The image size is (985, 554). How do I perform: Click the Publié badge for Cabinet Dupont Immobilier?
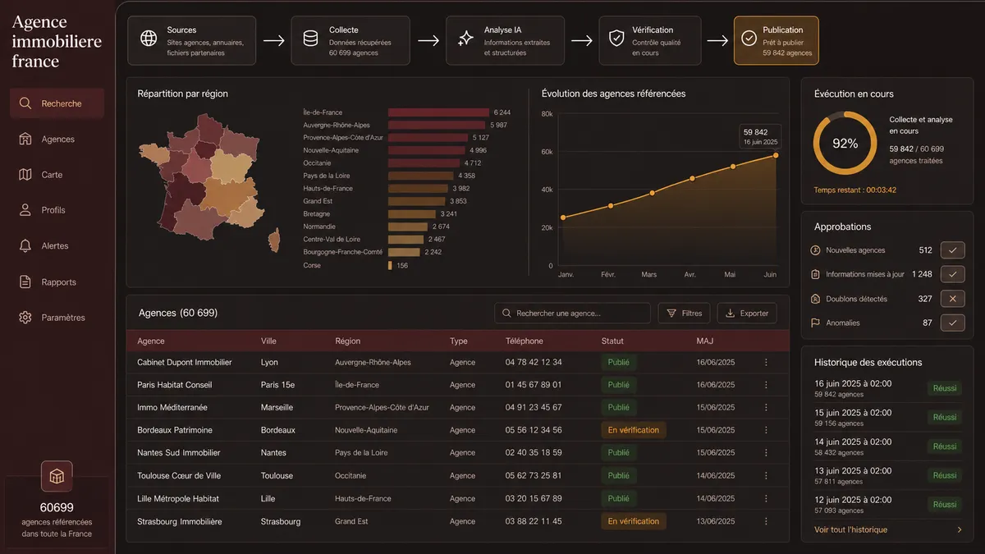click(619, 362)
